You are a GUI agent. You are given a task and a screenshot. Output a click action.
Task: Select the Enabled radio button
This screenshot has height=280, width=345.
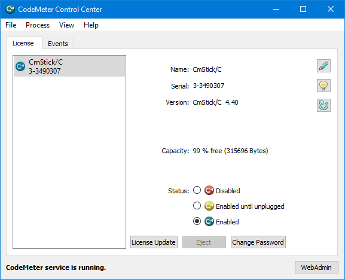coord(197,221)
